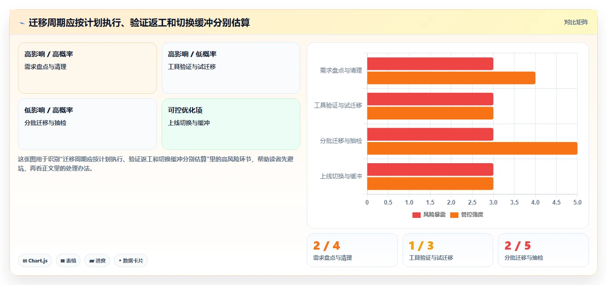Toggle the 风险暴露 legend swatch

point(416,215)
